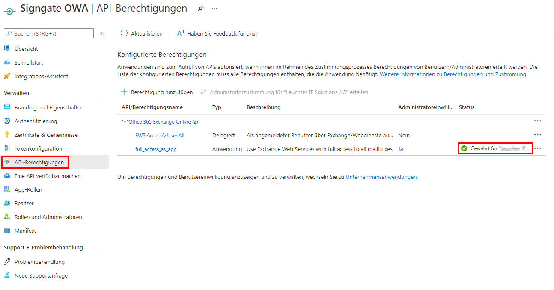This screenshot has width=554, height=290.
Task: Click the Administratorzustimmung checkmark icon
Action: click(x=203, y=92)
